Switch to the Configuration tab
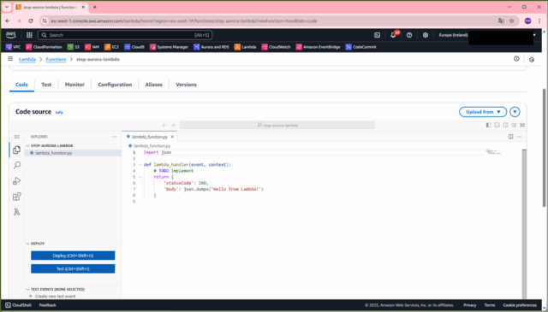This screenshot has width=548, height=312. [x=115, y=85]
